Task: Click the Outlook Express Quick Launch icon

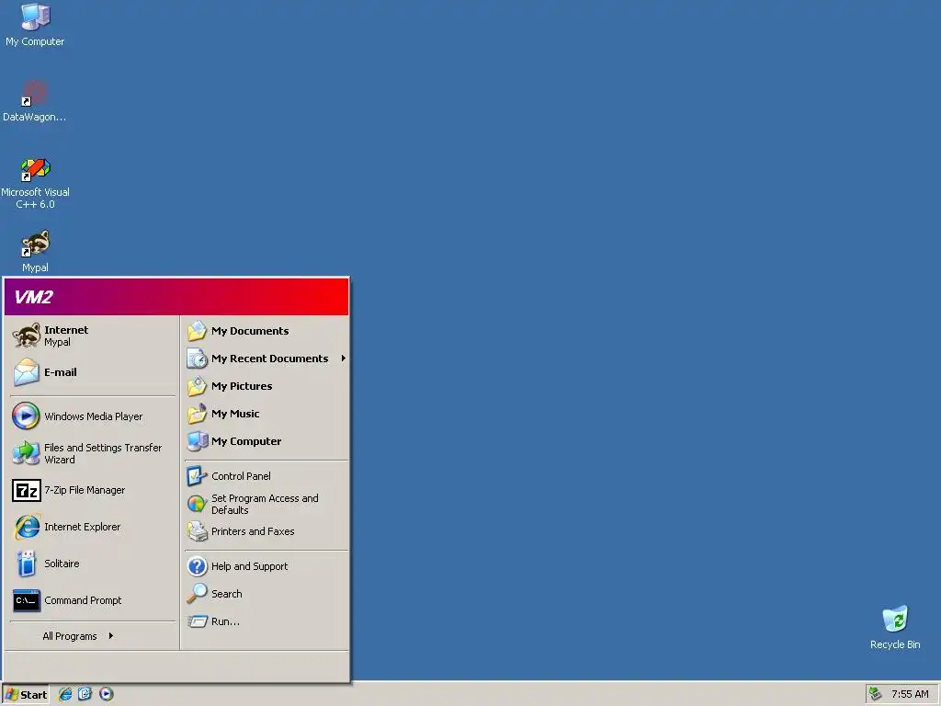Action: click(85, 694)
